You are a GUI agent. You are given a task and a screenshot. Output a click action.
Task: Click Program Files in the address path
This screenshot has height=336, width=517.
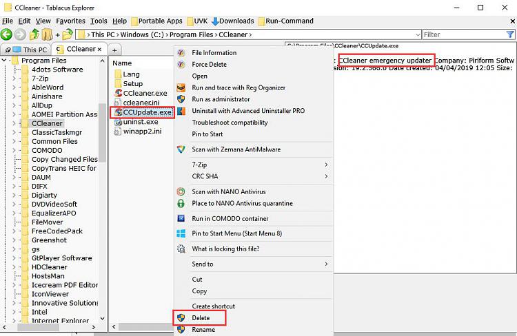(191, 34)
